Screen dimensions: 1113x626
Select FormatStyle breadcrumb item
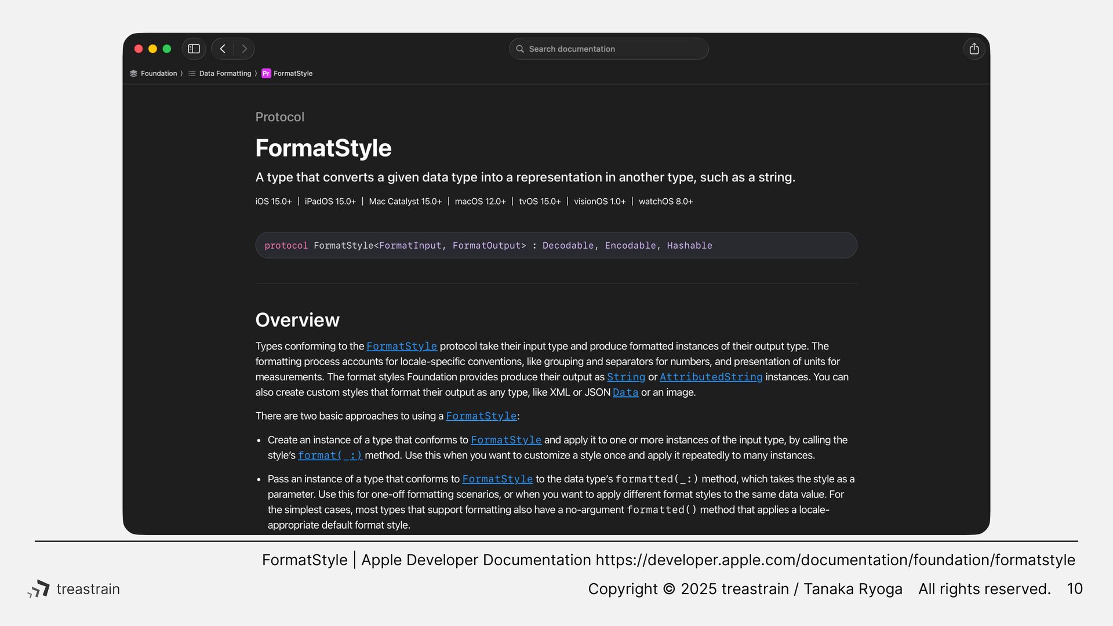293,74
